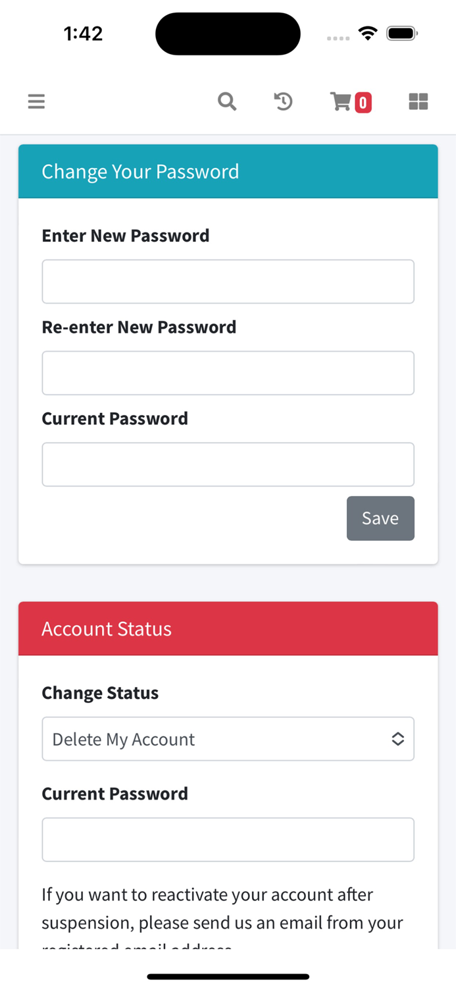Screen dimensions: 456x988
Task: Click the Re-enter New Password field
Action: tap(228, 373)
